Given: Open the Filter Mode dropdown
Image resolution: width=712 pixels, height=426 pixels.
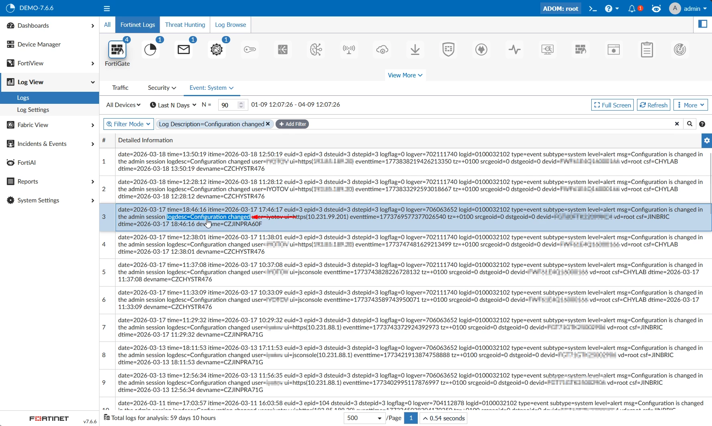Looking at the screenshot, I should (x=128, y=124).
